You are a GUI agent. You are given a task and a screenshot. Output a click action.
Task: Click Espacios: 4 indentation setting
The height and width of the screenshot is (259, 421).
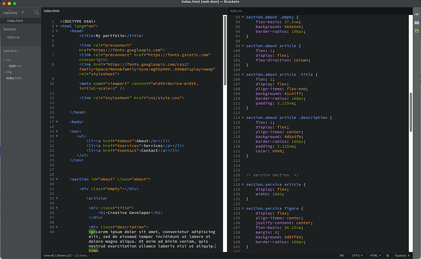pyautogui.click(x=402, y=255)
